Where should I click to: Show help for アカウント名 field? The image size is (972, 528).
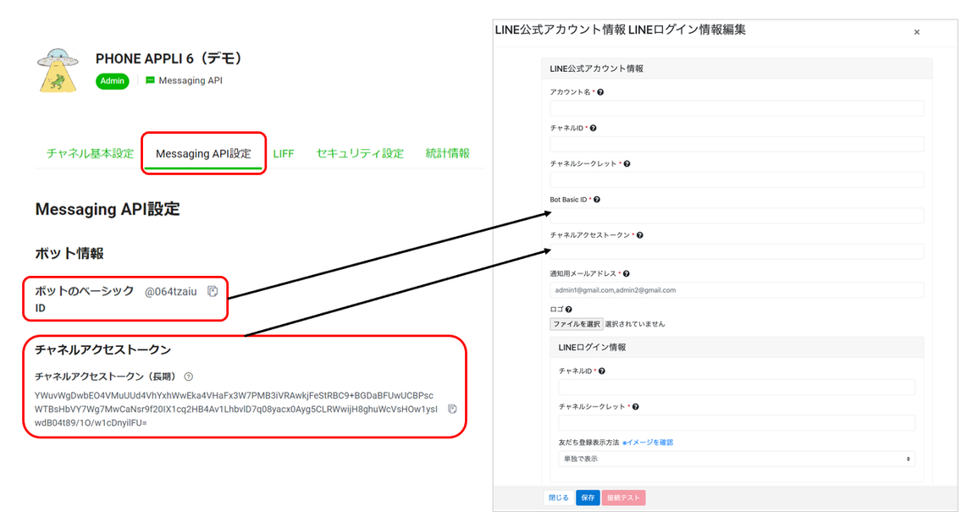[x=600, y=92]
